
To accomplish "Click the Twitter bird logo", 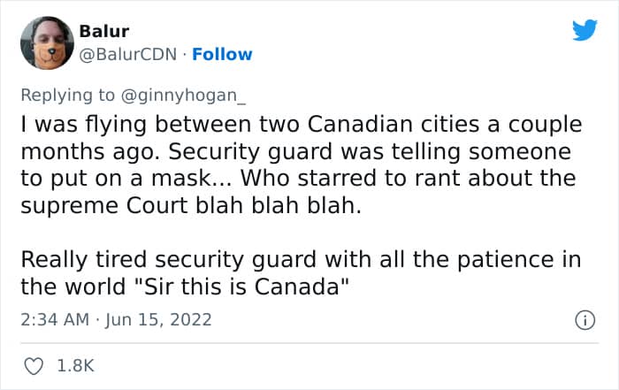I will coord(585,31).
